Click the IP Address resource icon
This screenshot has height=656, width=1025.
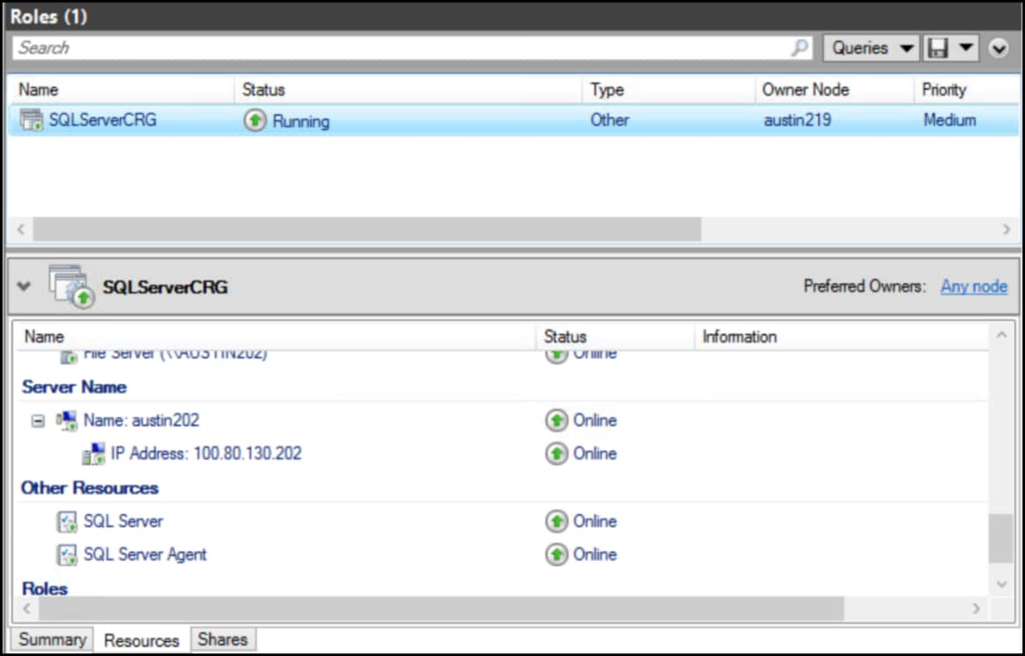tap(93, 453)
